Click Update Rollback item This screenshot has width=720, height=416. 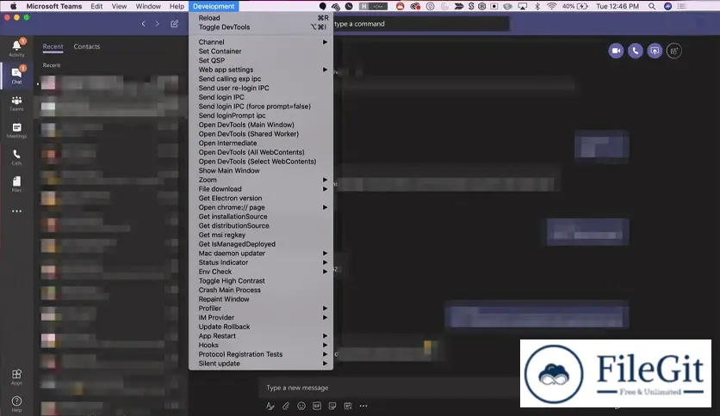pyautogui.click(x=261, y=327)
